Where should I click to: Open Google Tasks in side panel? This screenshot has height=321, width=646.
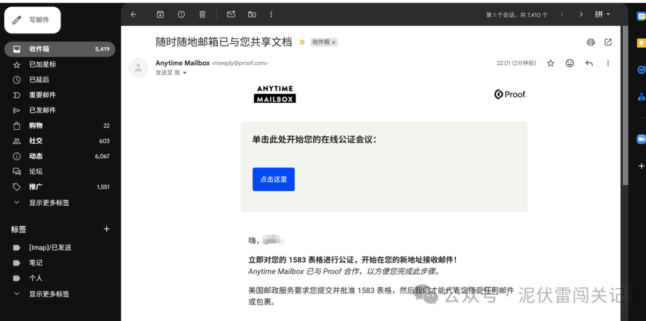click(x=641, y=70)
